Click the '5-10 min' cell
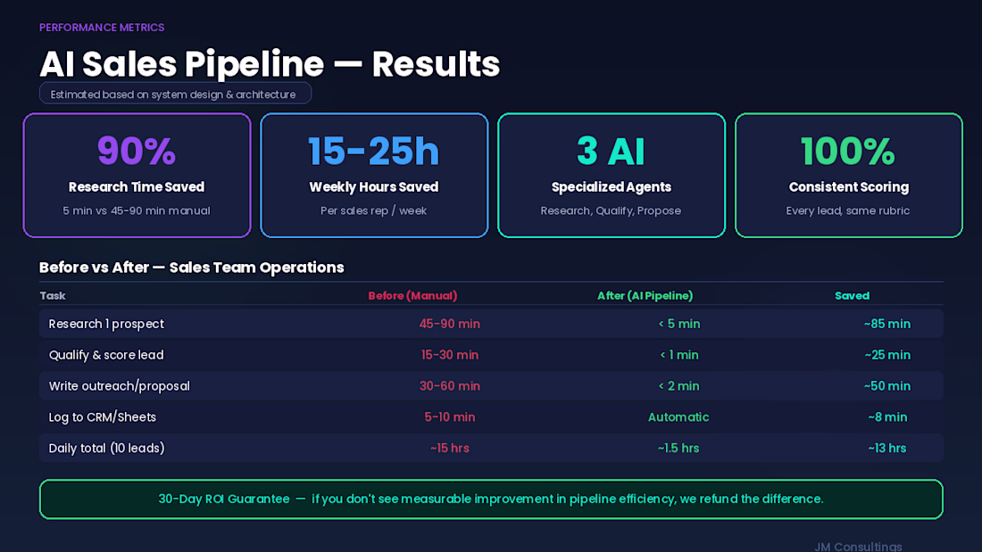This screenshot has height=552, width=982. click(450, 416)
